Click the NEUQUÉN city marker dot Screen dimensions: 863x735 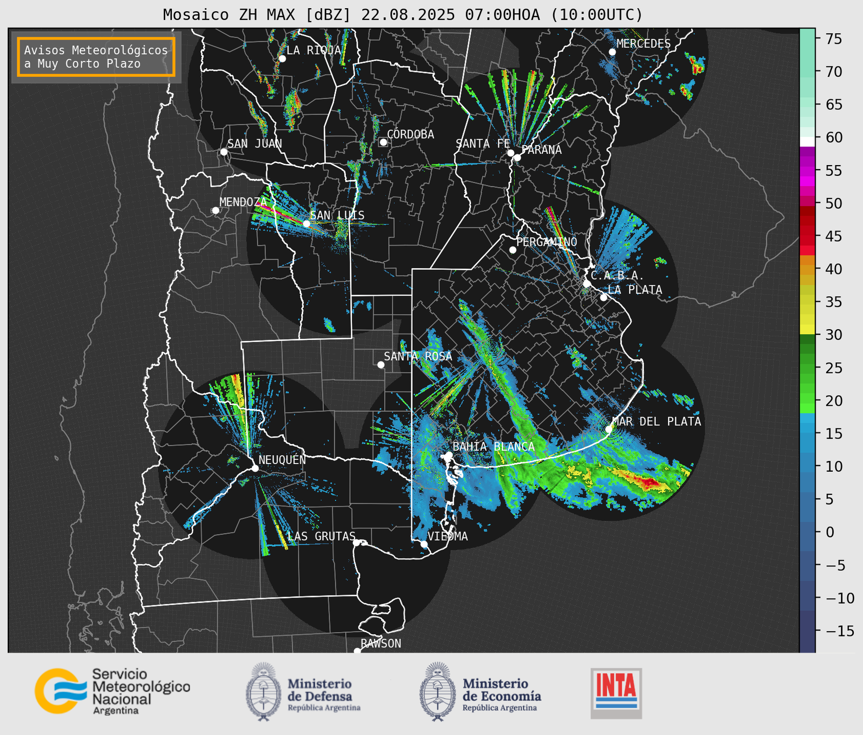pyautogui.click(x=255, y=468)
